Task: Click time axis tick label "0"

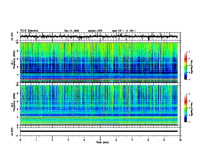Action: pyautogui.click(x=20, y=140)
